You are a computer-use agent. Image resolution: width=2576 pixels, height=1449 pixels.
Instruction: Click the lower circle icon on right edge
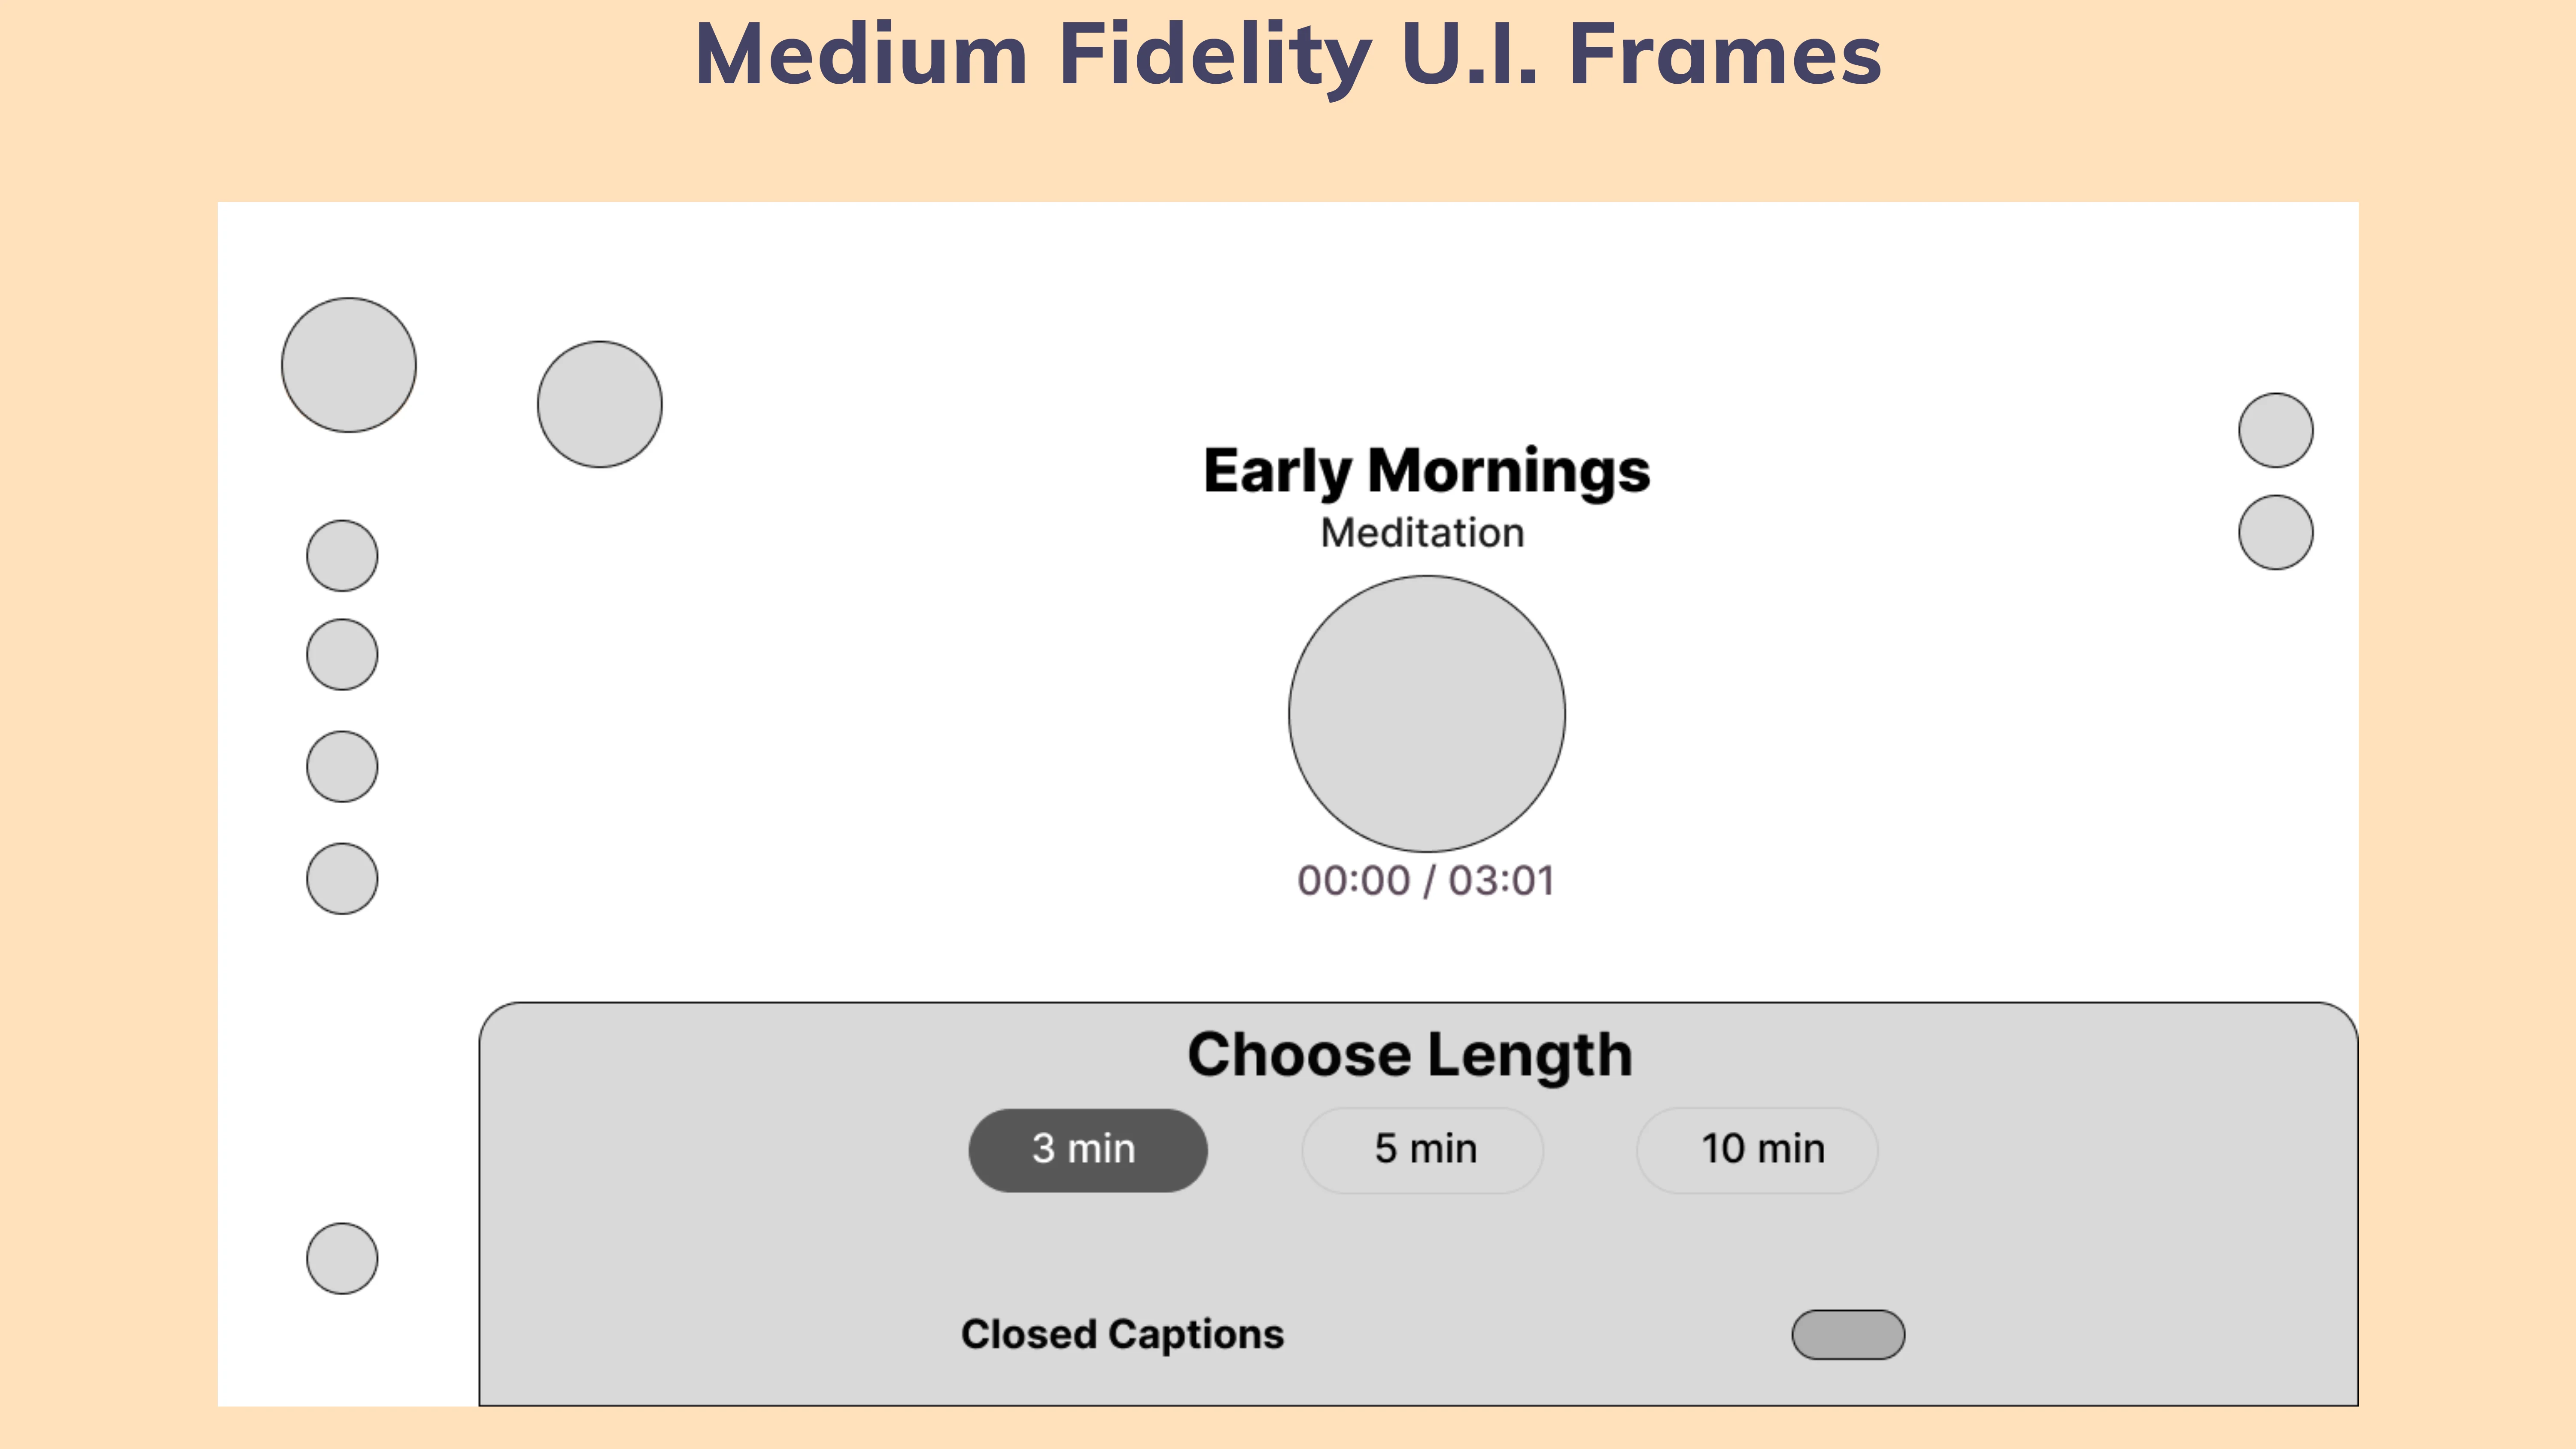(2276, 532)
